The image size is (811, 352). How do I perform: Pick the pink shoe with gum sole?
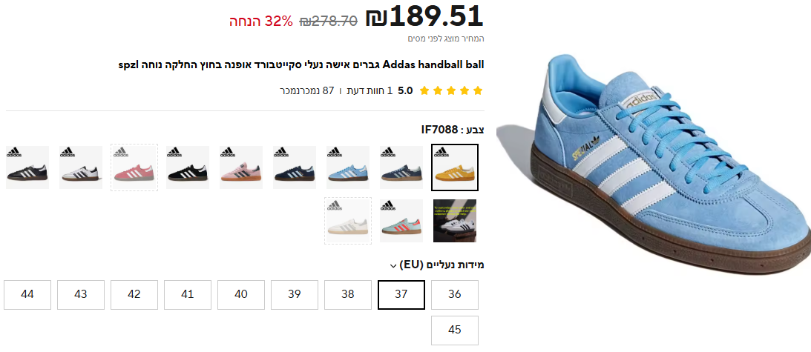[241, 167]
